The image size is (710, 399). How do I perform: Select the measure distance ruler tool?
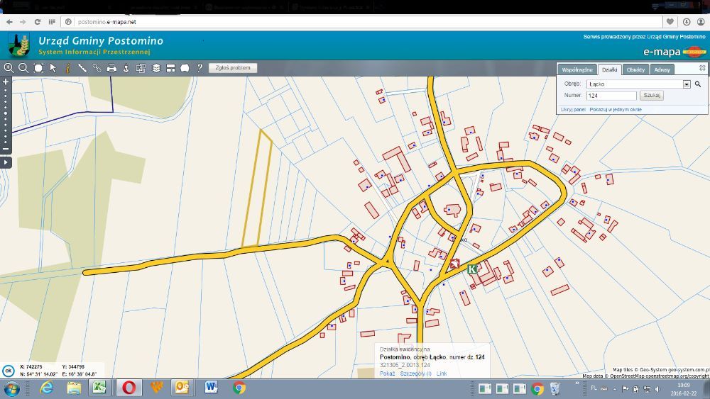(x=82, y=68)
